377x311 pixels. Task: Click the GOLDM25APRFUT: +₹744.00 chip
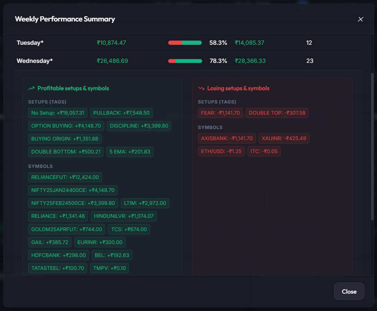click(x=67, y=229)
